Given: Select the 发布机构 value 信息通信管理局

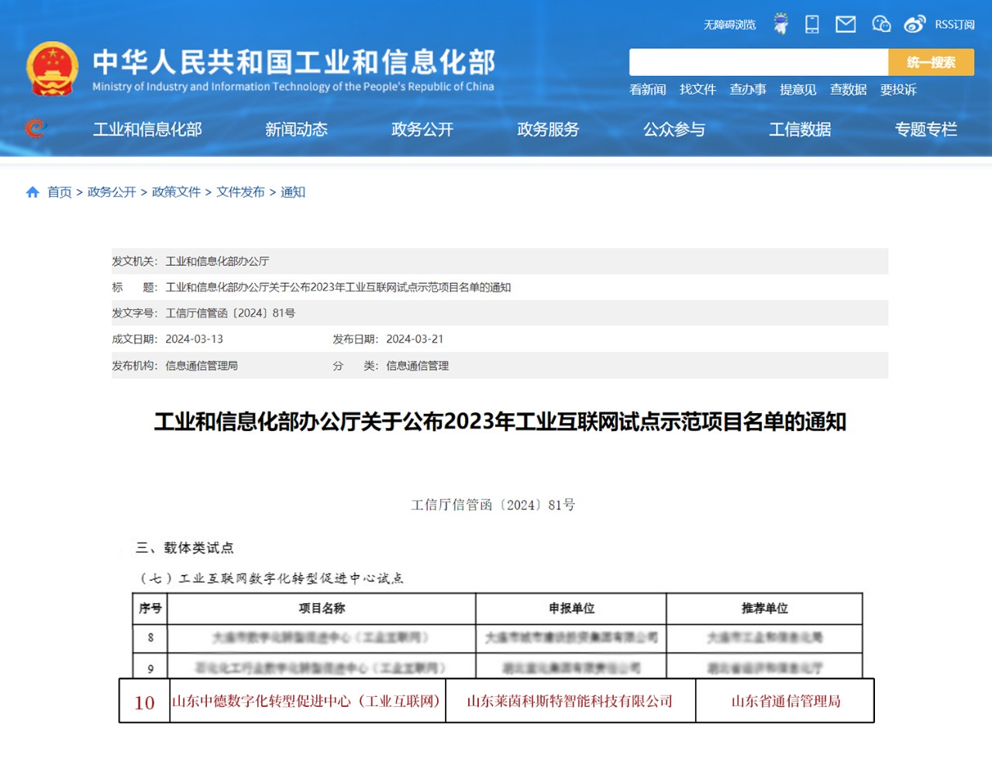Looking at the screenshot, I should (201, 365).
